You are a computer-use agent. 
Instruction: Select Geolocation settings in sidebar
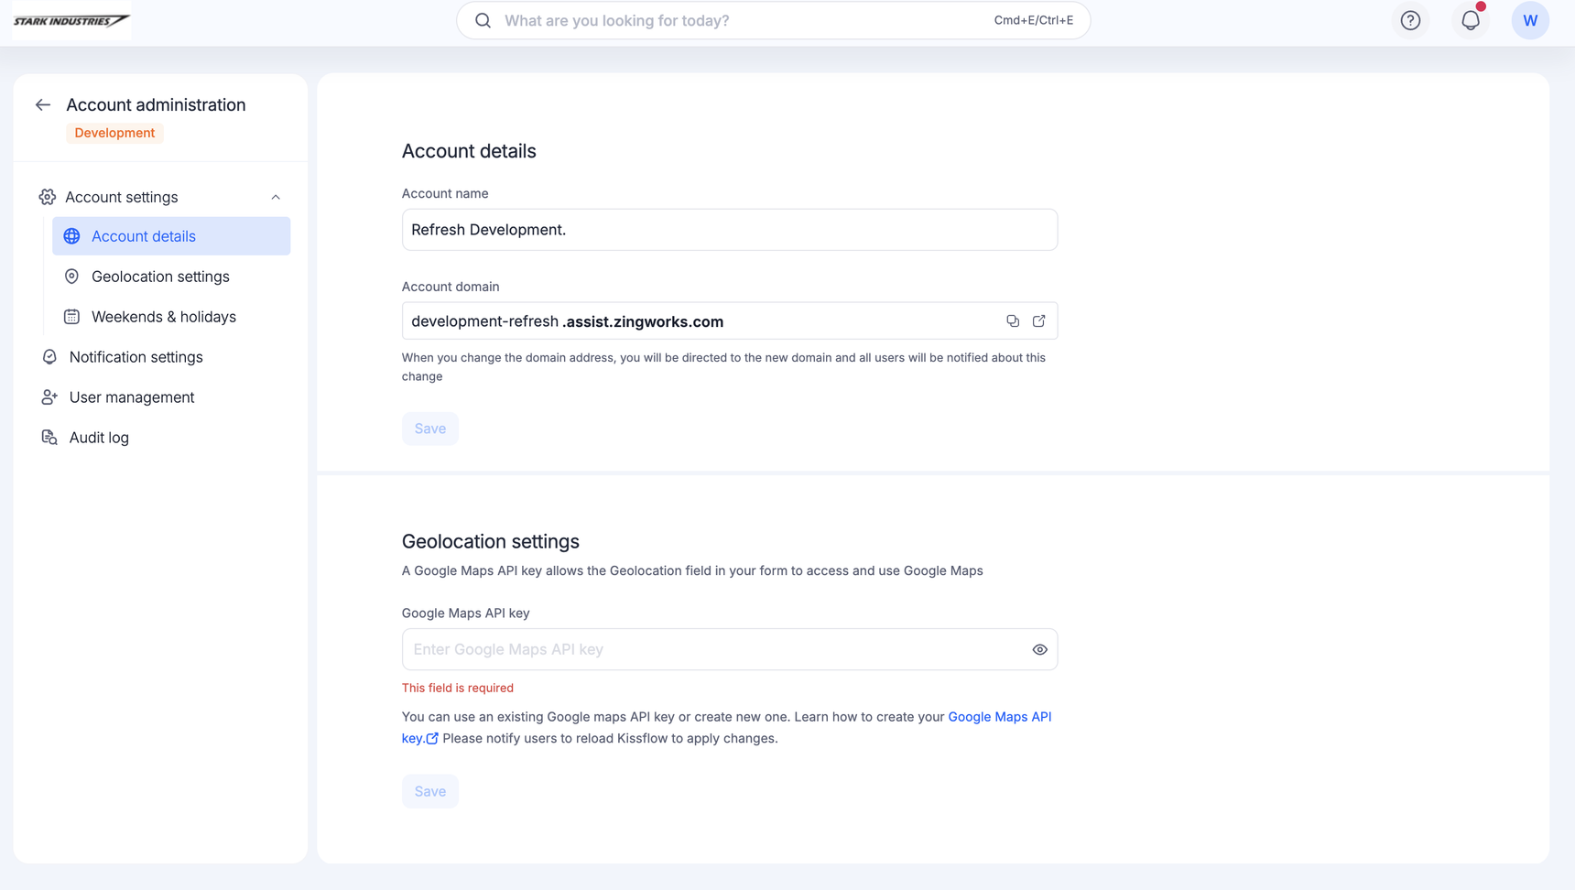[x=160, y=277]
